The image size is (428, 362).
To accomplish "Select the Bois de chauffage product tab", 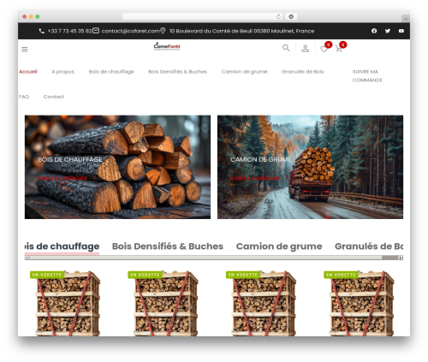I will [62, 246].
